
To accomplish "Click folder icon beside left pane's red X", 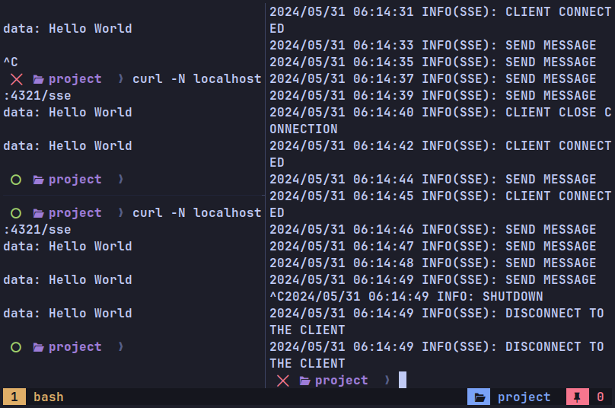I will coord(38,79).
